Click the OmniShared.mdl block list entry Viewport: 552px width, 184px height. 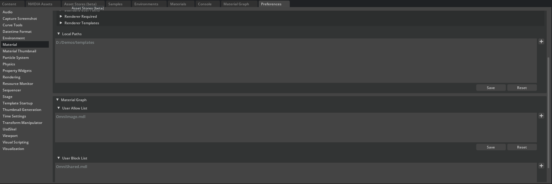tap(72, 167)
